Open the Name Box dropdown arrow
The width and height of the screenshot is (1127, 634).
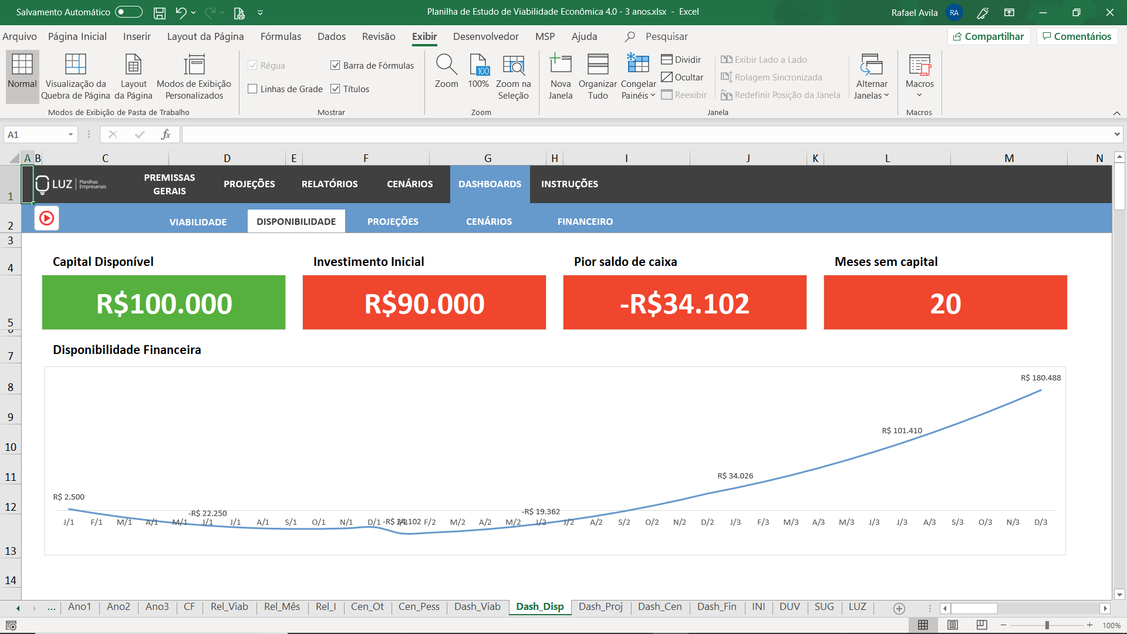pyautogui.click(x=70, y=135)
